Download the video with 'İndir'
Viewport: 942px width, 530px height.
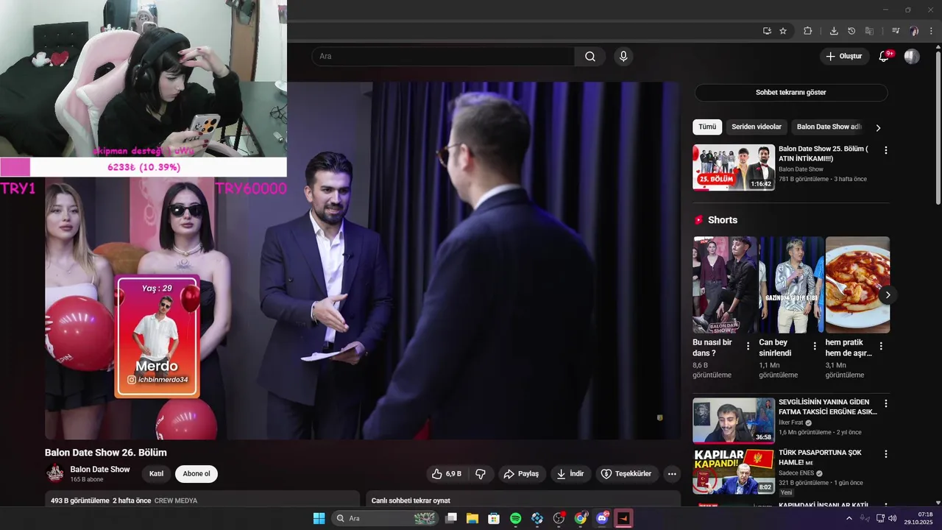[x=570, y=474]
